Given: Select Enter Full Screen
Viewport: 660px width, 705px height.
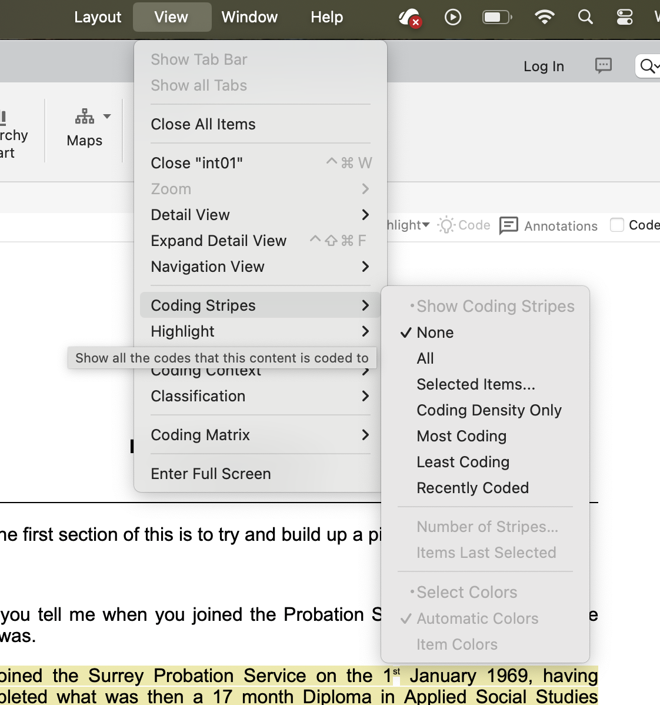Looking at the screenshot, I should pyautogui.click(x=211, y=474).
